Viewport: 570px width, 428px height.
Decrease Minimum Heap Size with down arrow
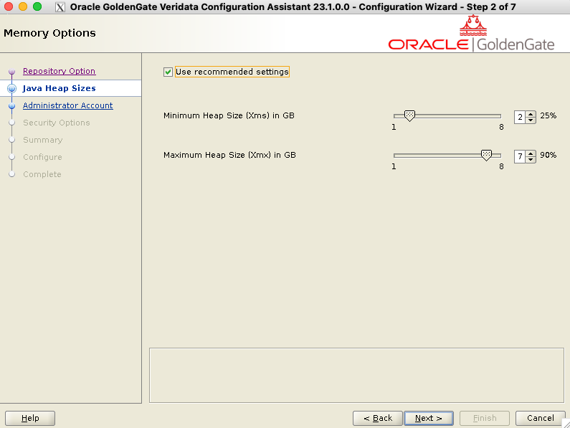coord(531,120)
